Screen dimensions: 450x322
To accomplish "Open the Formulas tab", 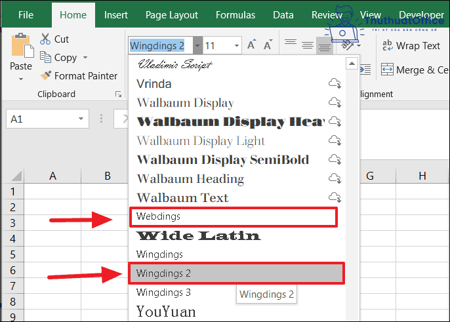I will coord(235,15).
